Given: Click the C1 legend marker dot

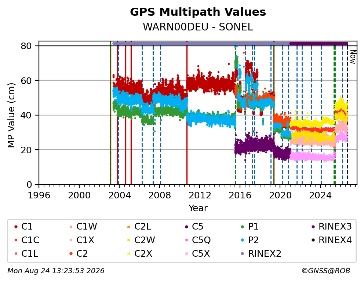Looking at the screenshot, I should click(16, 227).
